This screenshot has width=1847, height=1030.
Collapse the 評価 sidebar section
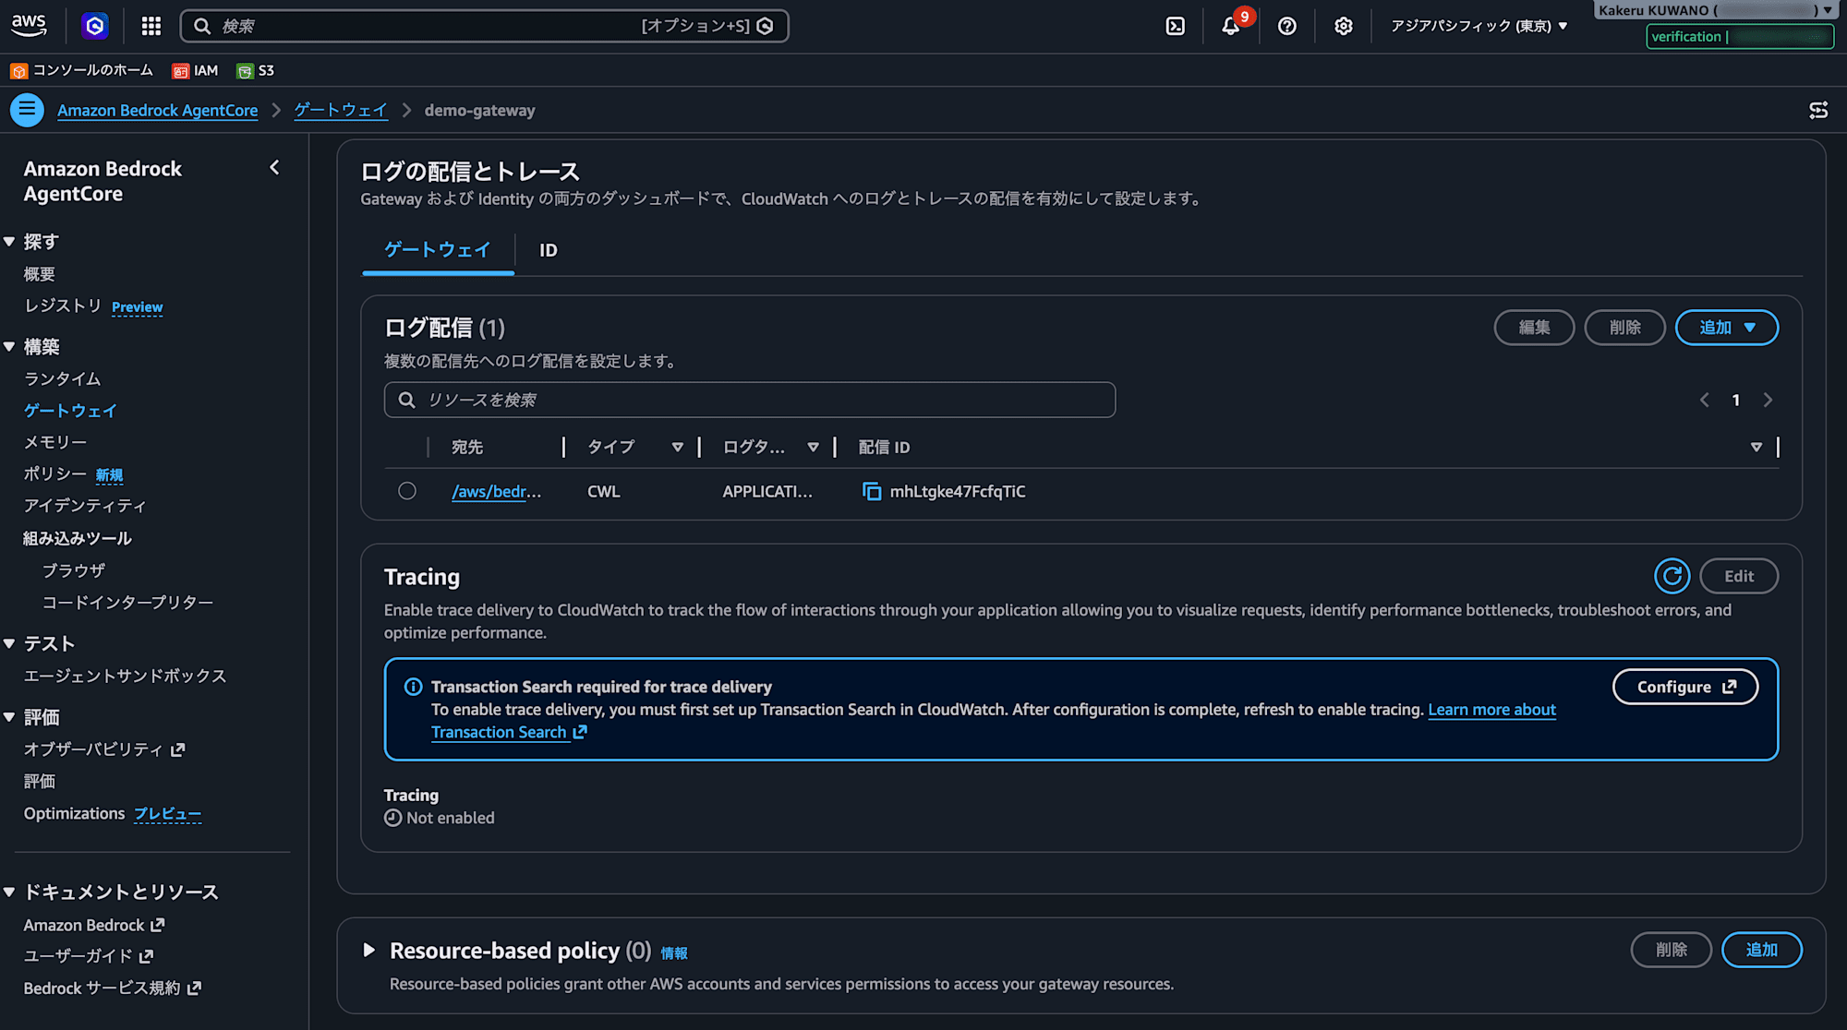click(9, 717)
